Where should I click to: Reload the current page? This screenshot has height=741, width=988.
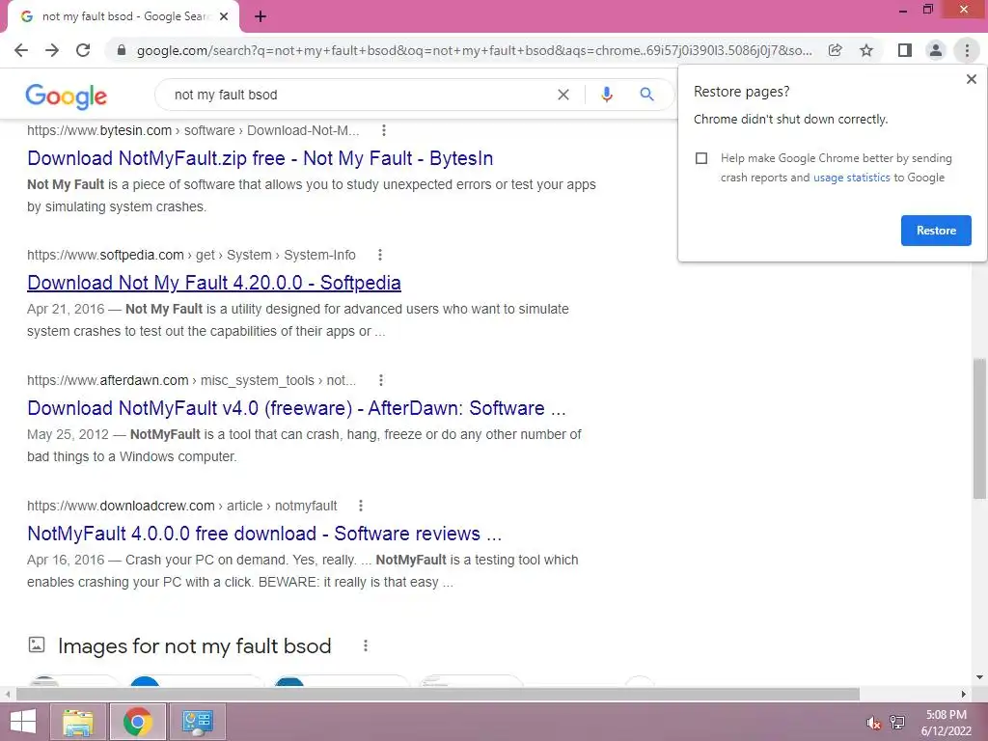[x=83, y=50]
